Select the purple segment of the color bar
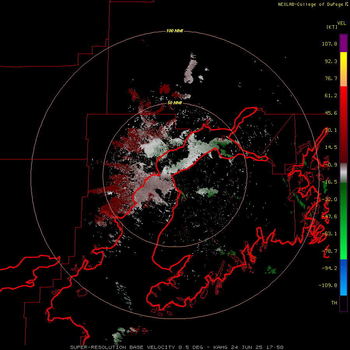This screenshot has width=350, height=350. coord(343,43)
